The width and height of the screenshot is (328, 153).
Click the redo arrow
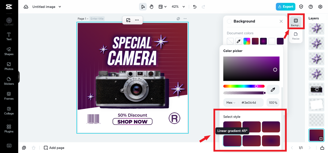tap(203, 7)
